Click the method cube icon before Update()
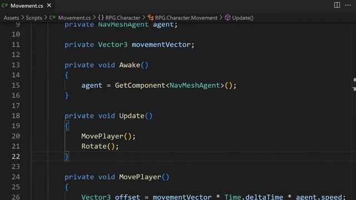 pos(228,17)
